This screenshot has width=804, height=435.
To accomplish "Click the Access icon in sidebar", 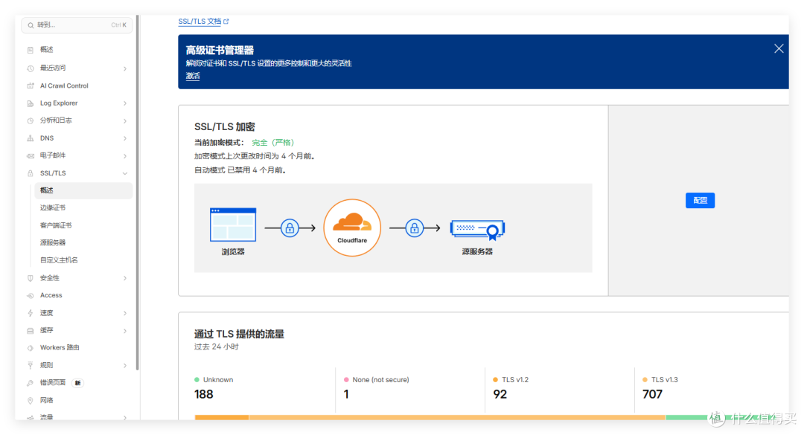I will click(x=31, y=296).
